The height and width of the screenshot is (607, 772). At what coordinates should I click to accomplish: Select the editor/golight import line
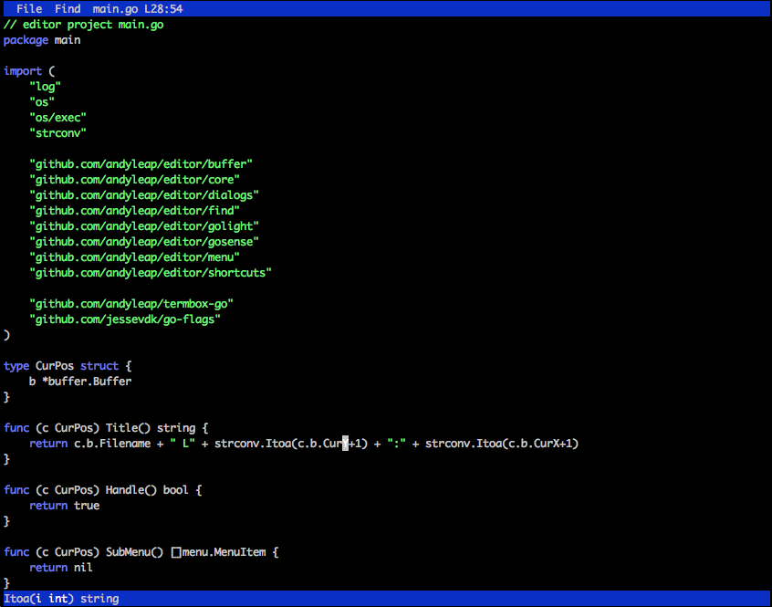pos(144,226)
